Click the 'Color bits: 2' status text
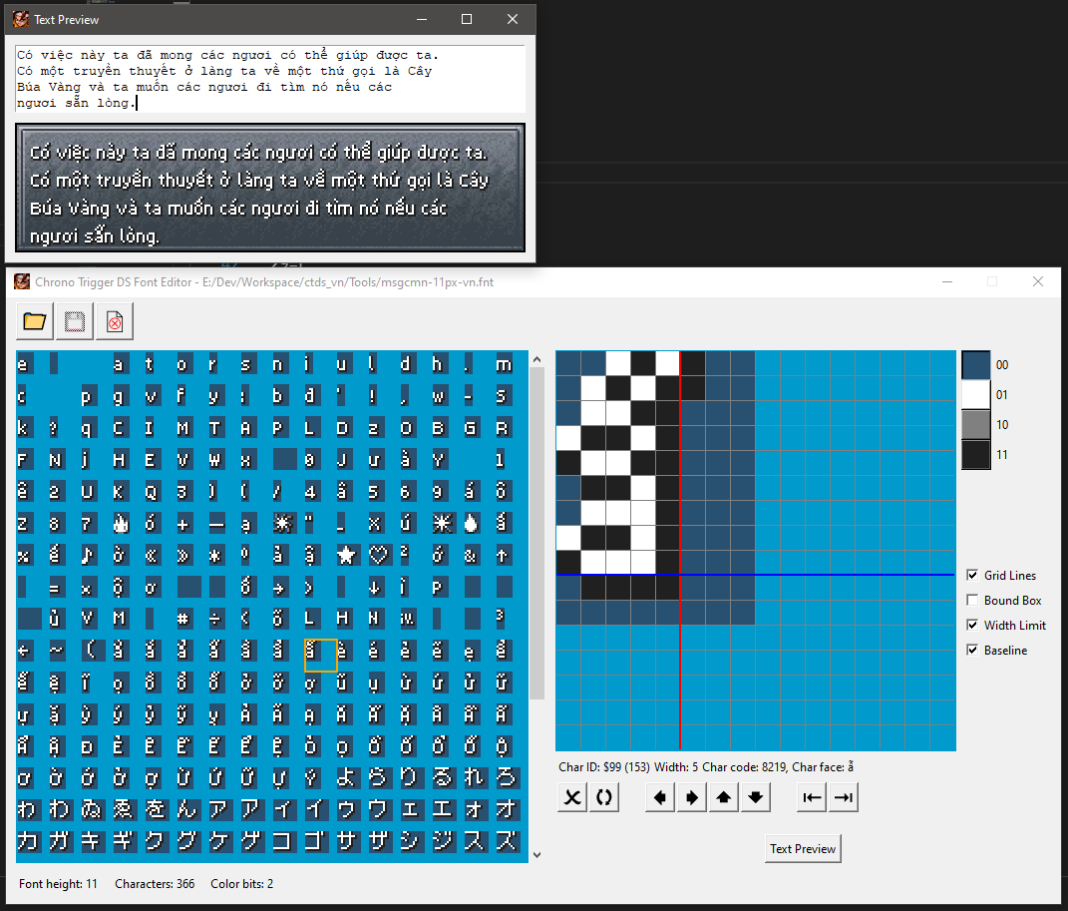 [241, 884]
